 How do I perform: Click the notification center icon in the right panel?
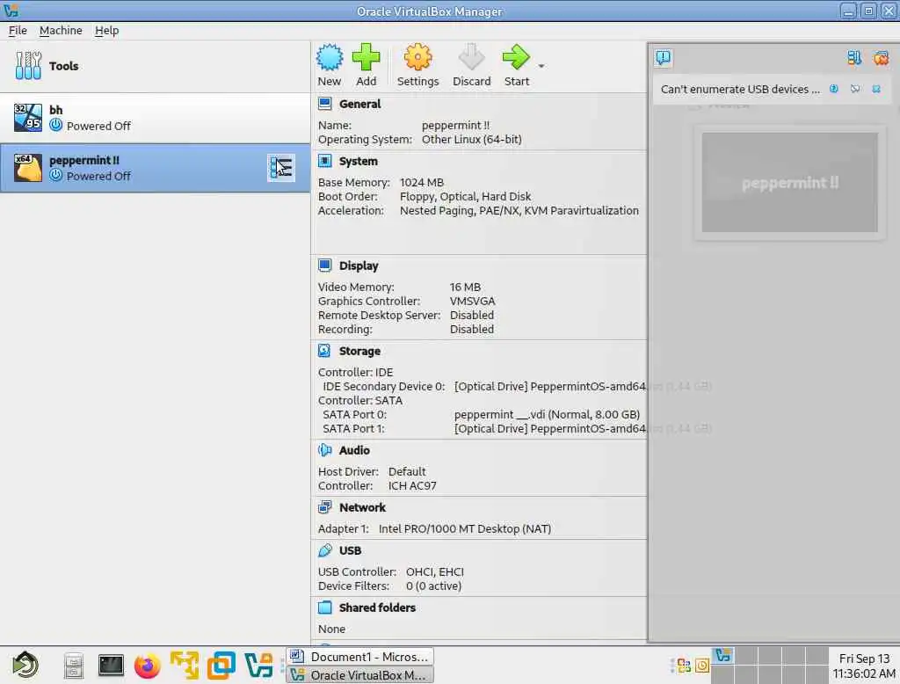pyautogui.click(x=663, y=57)
